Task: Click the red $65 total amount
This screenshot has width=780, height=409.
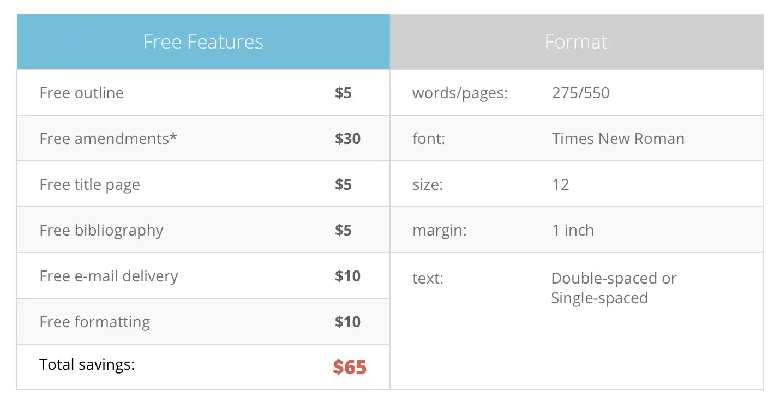Action: pos(350,367)
